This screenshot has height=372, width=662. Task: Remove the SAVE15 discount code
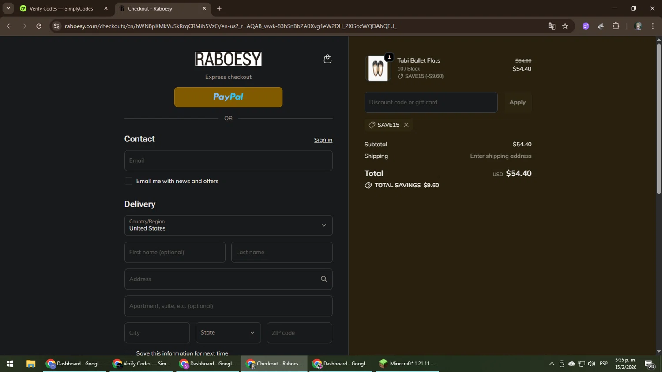click(x=406, y=125)
